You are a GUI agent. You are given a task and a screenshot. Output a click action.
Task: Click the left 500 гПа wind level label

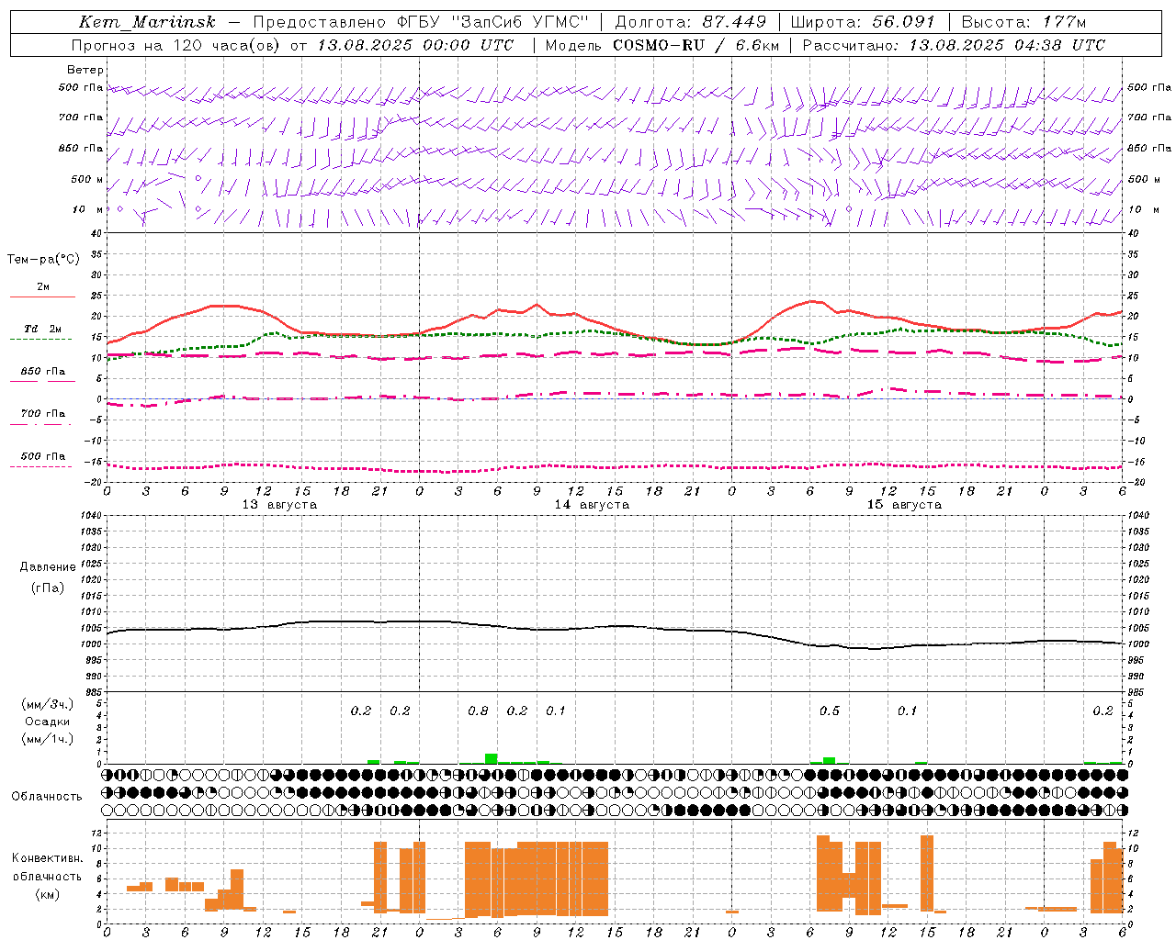(81, 87)
